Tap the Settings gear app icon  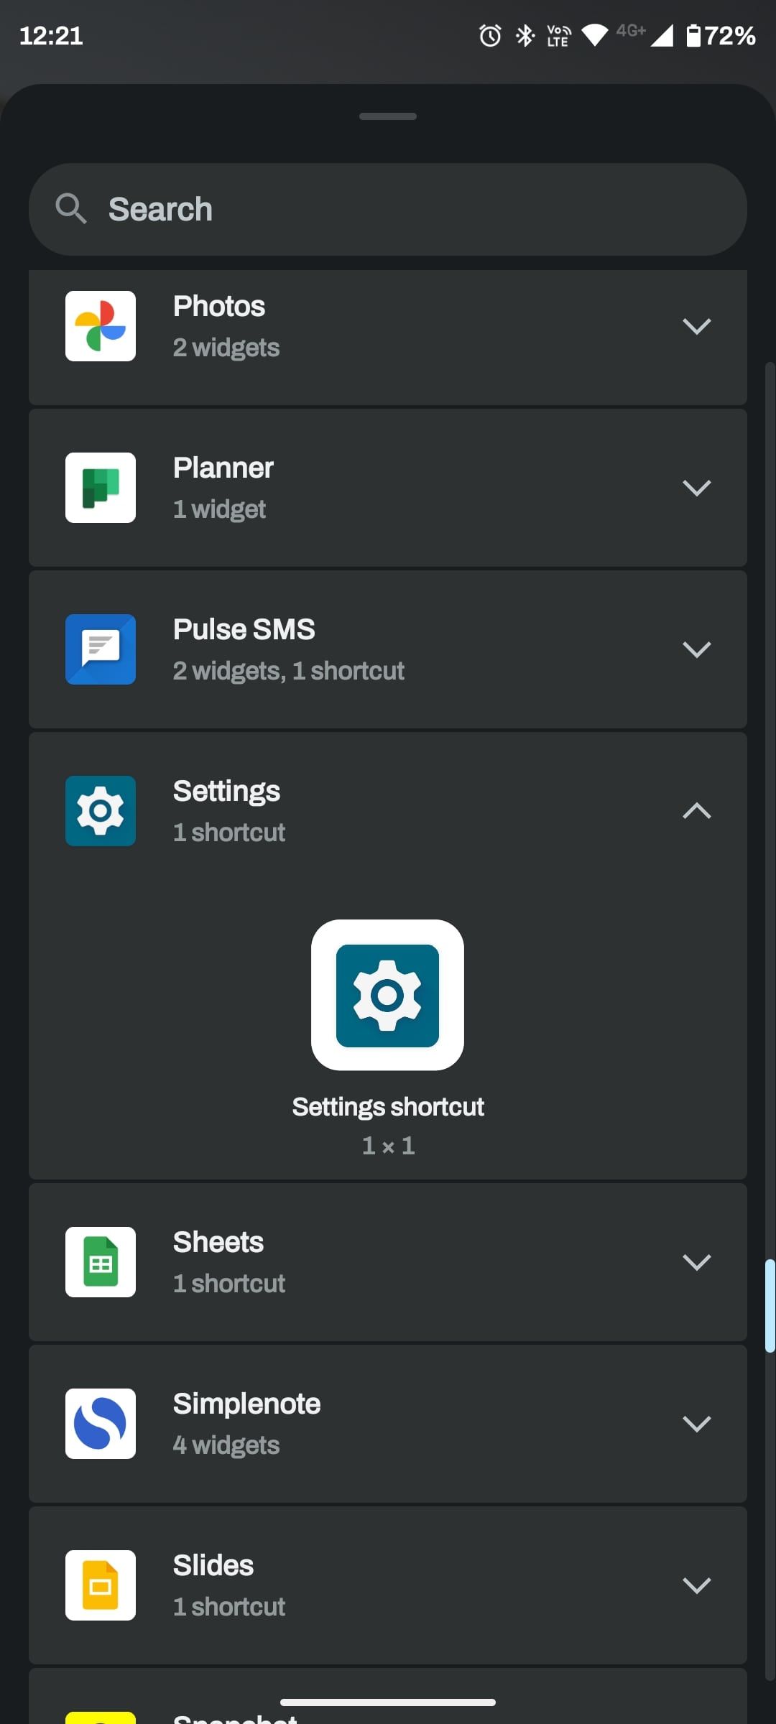pos(101,811)
